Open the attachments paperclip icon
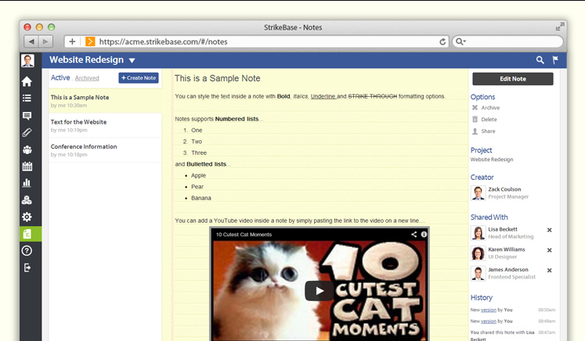This screenshot has height=341, width=585. tap(27, 133)
